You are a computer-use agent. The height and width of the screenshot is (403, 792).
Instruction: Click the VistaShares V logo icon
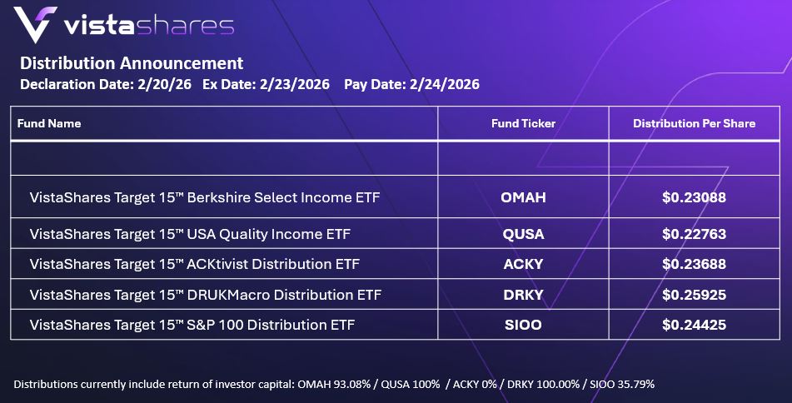click(x=32, y=26)
